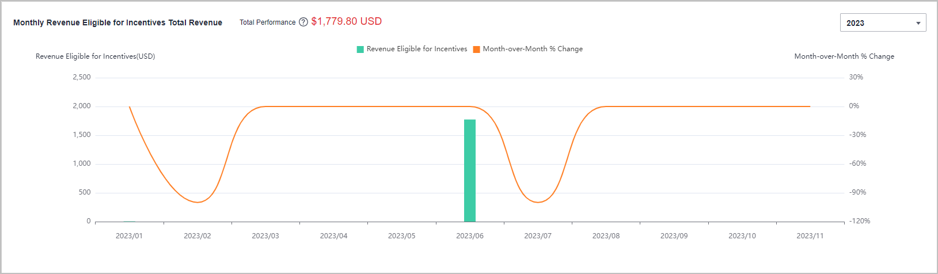Click the Total Performance help question mark icon
The height and width of the screenshot is (274, 938).
tap(303, 22)
